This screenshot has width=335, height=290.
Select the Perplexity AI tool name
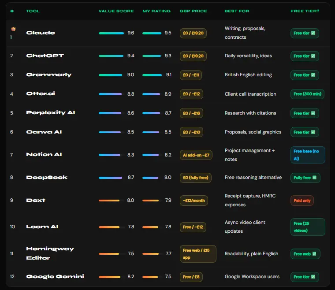[51, 113]
